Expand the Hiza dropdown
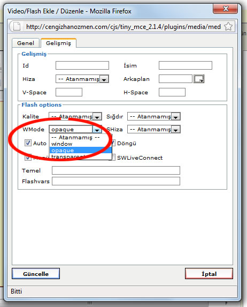The image size is (247, 307). point(82,79)
